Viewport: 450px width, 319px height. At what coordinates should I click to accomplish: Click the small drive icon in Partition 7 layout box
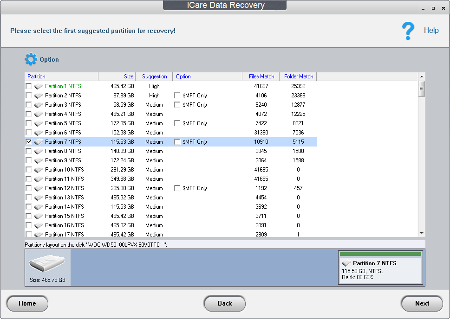[x=346, y=263]
